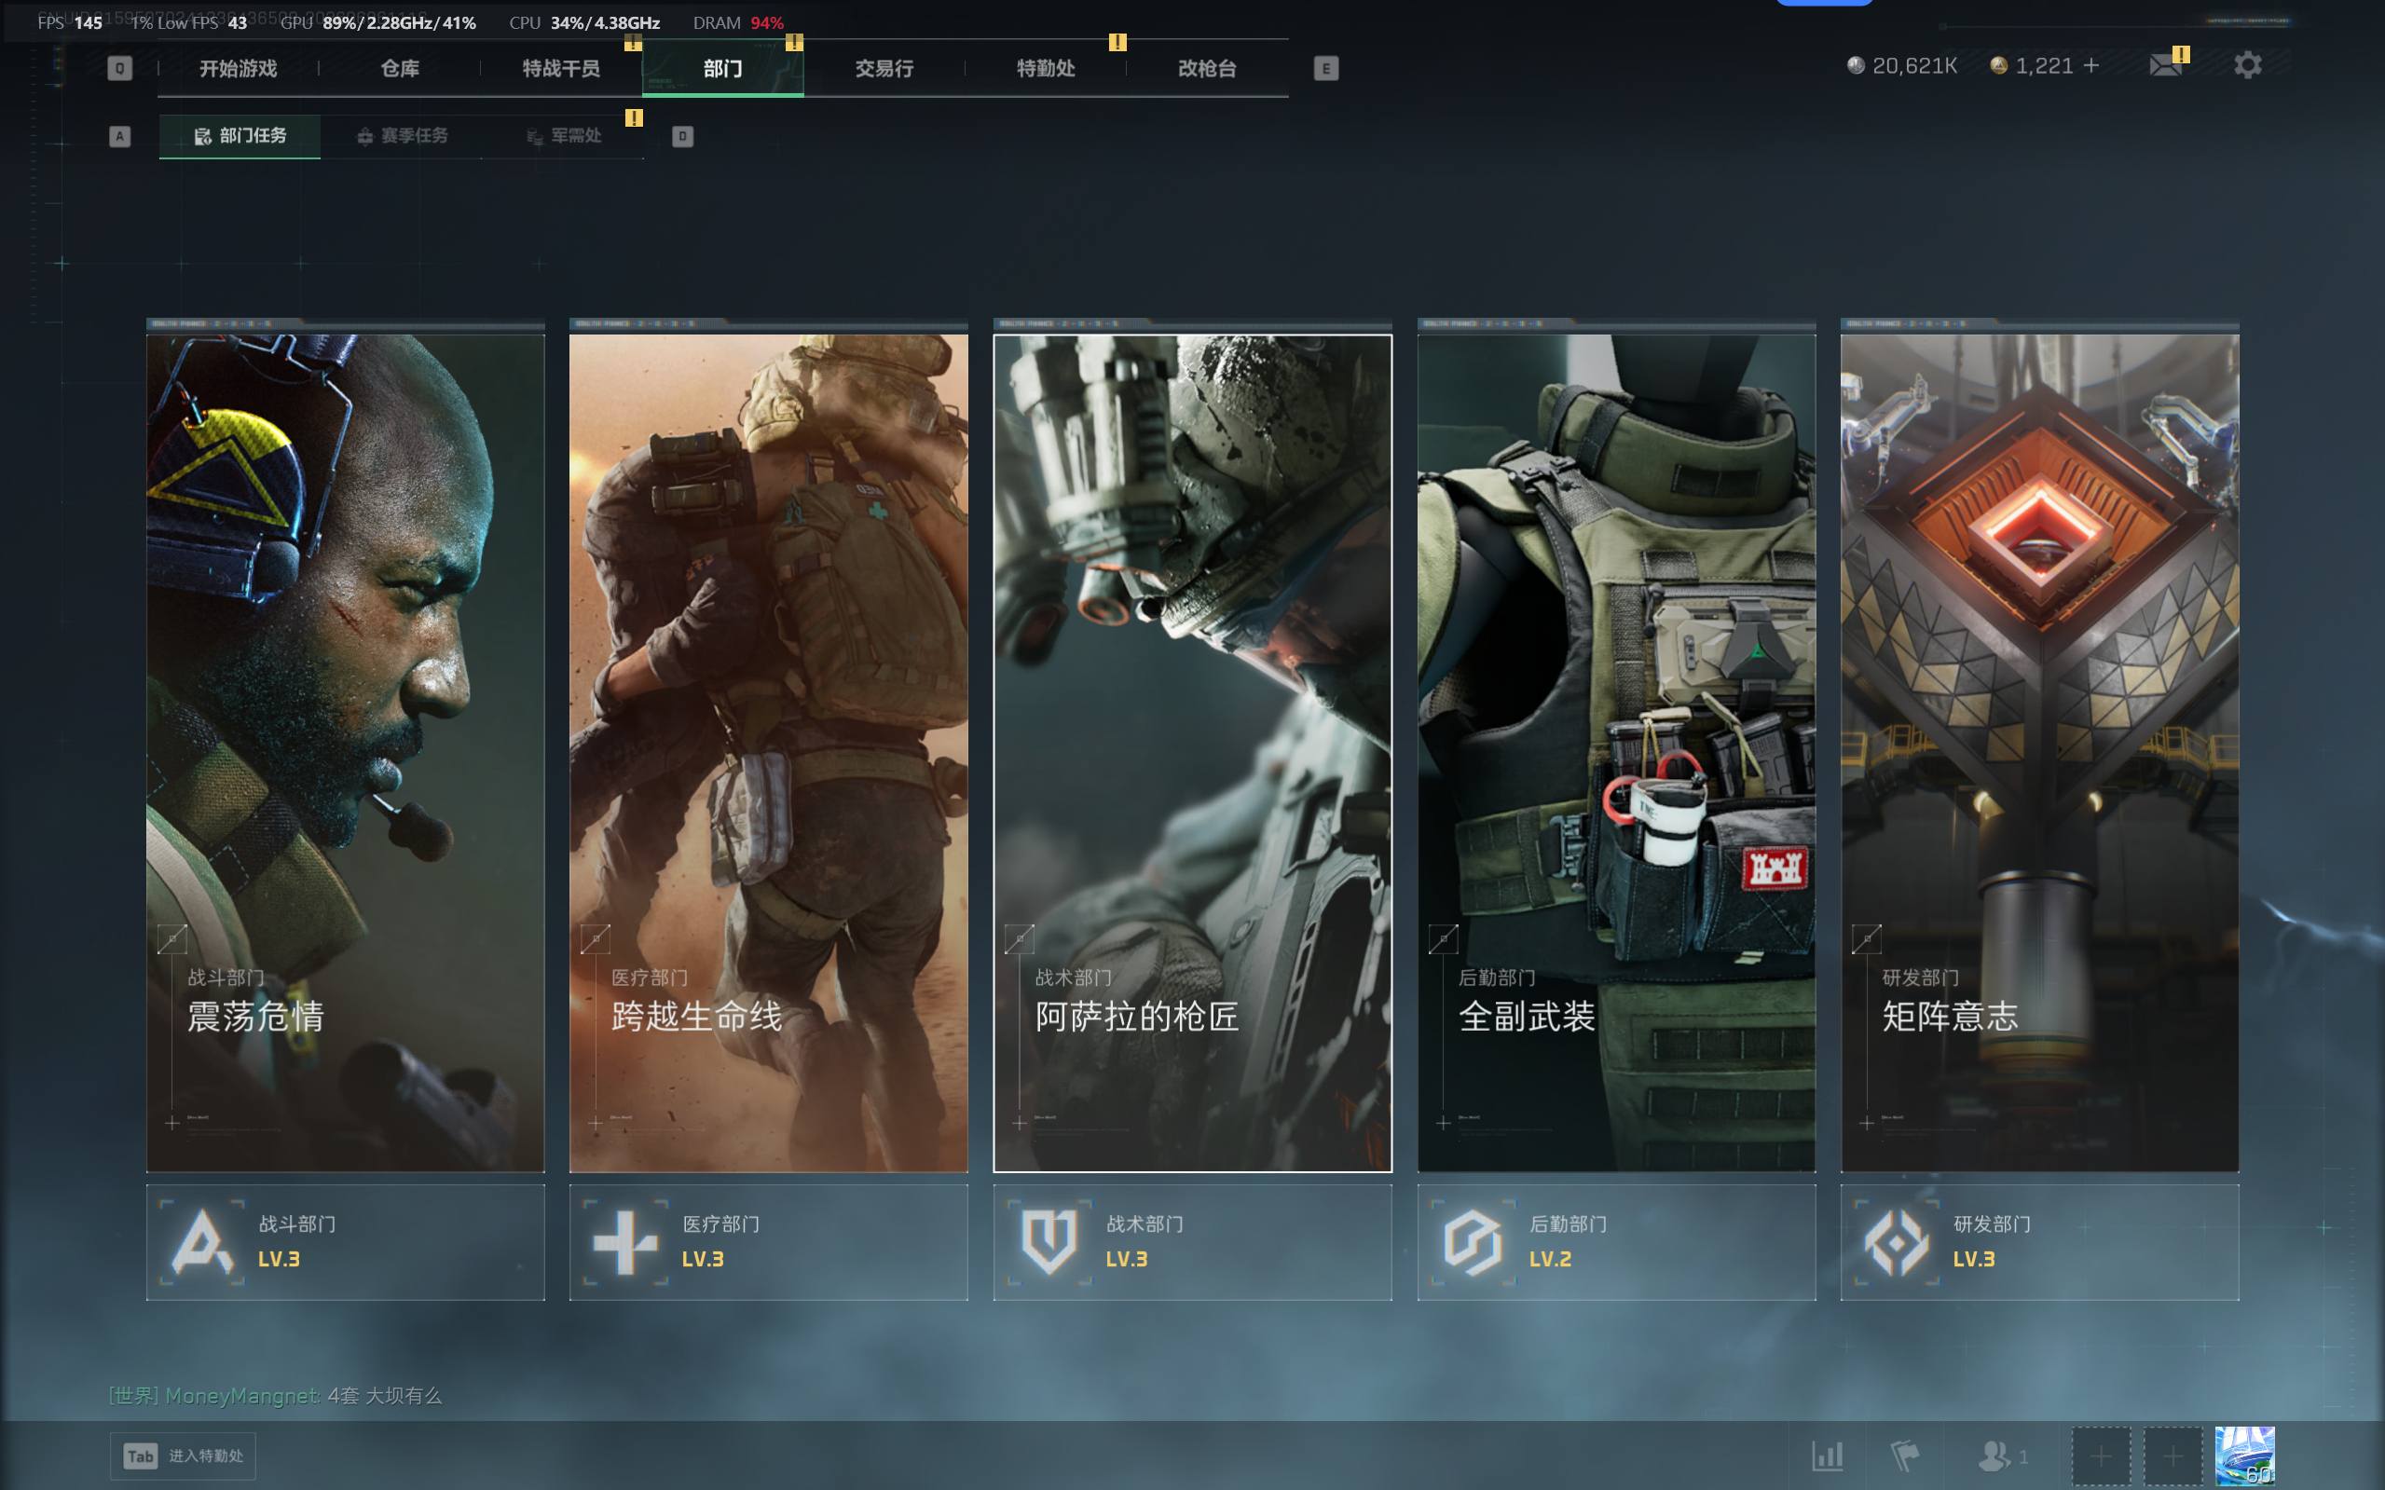The image size is (2385, 1490).
Task: Select the 后勤部门 LV.2 panel
Action: click(x=1616, y=1241)
